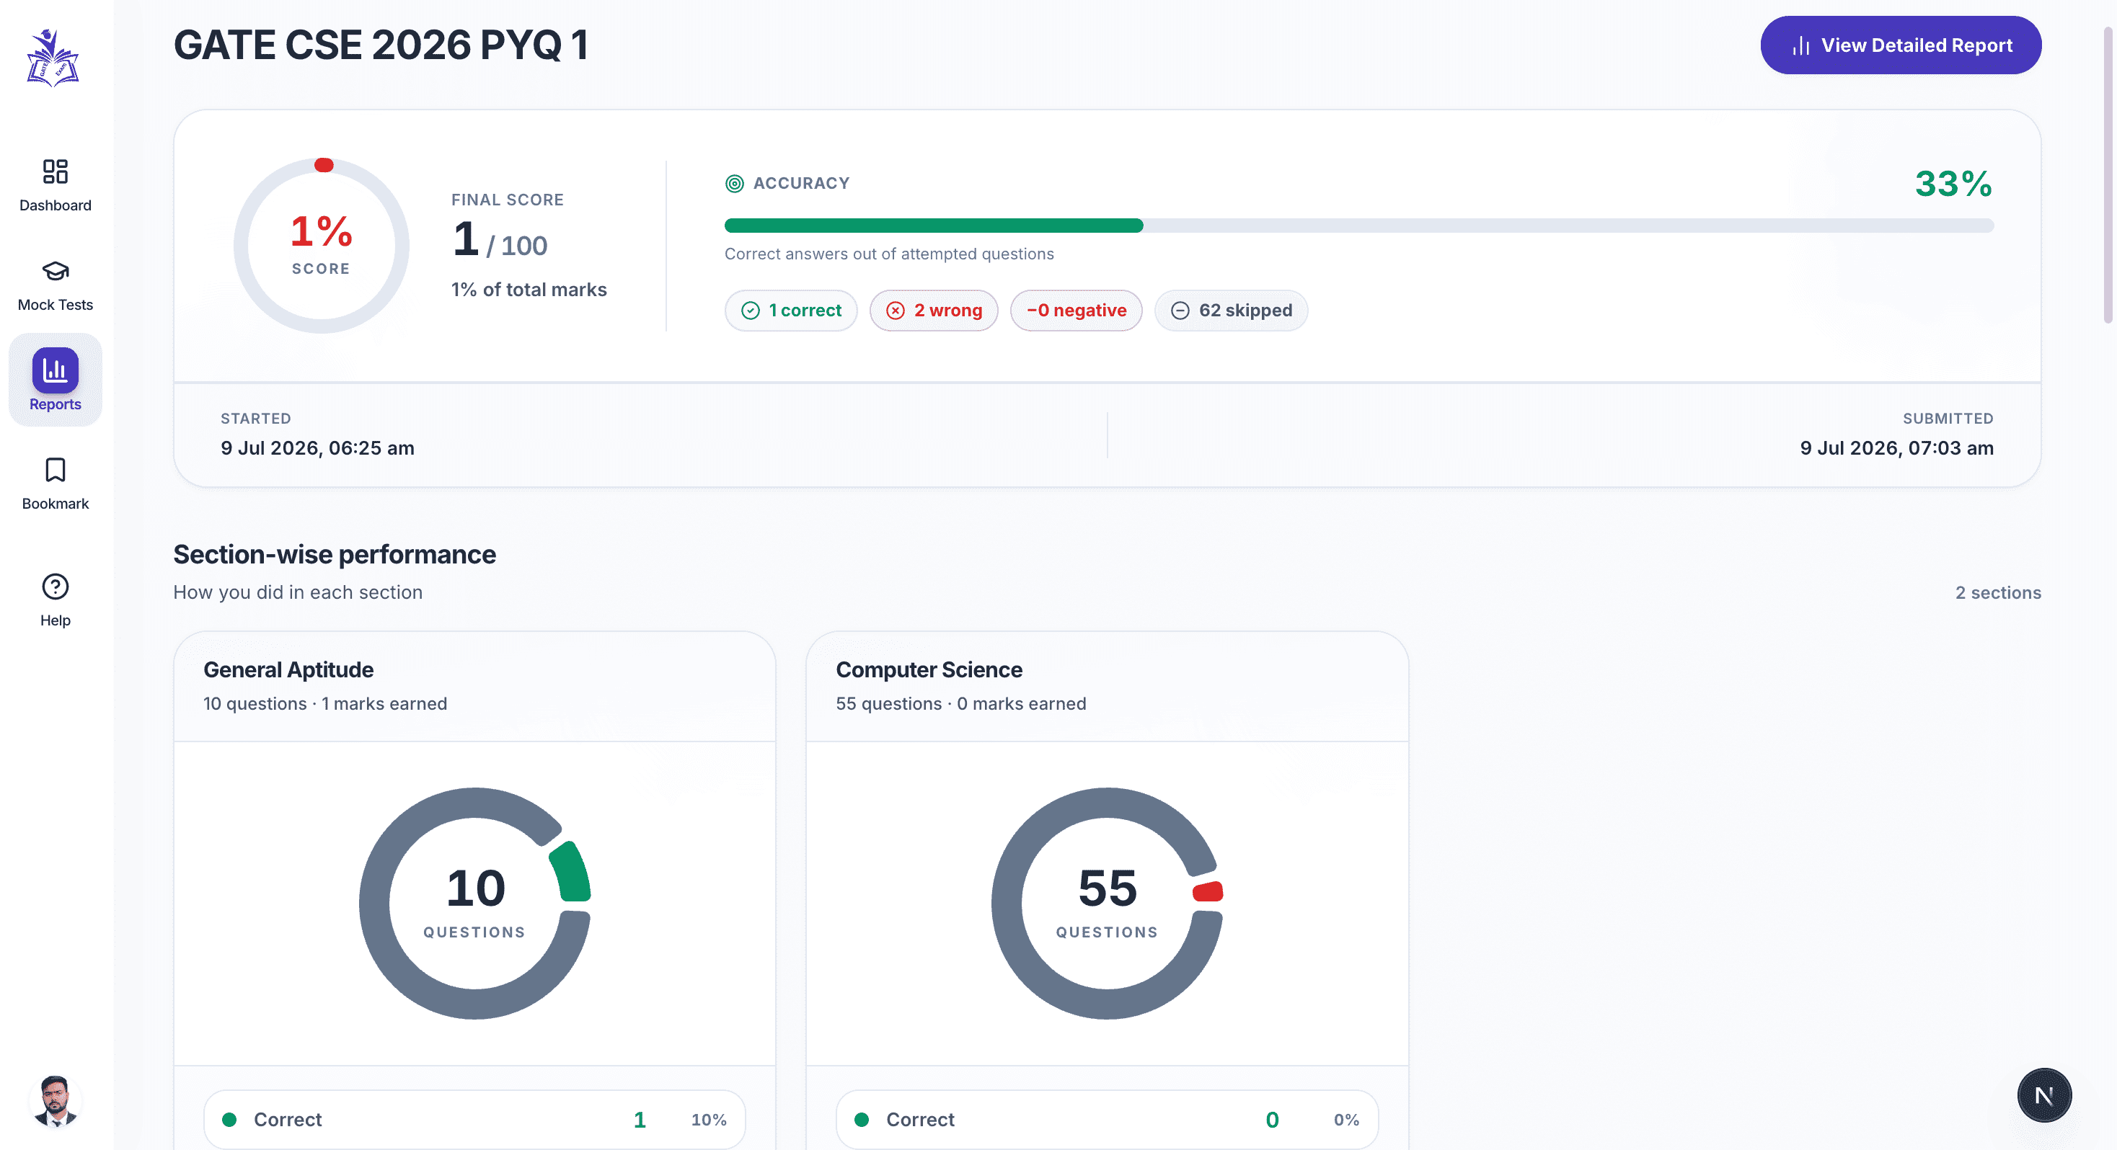Click the '33%' accuracy value

point(1953,183)
